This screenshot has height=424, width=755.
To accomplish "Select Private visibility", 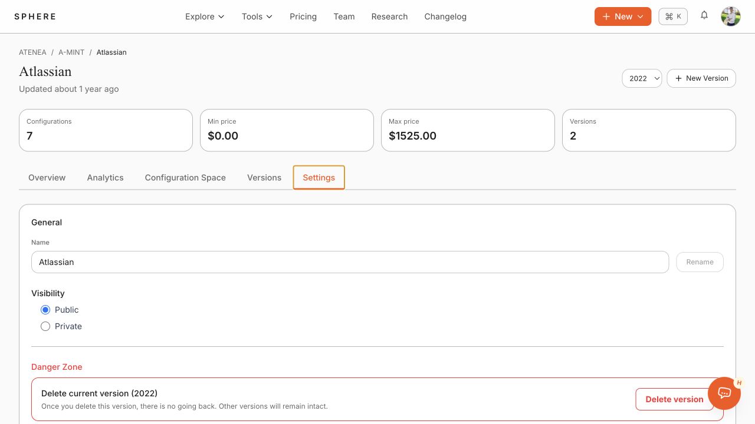I will click(x=45, y=326).
